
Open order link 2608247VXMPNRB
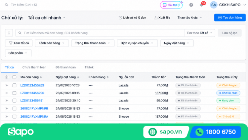(x=34, y=108)
